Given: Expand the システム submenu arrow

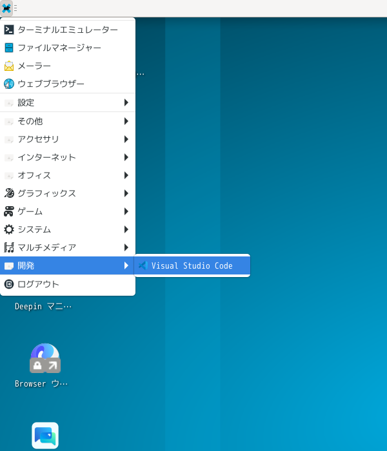Looking at the screenshot, I should click(126, 229).
